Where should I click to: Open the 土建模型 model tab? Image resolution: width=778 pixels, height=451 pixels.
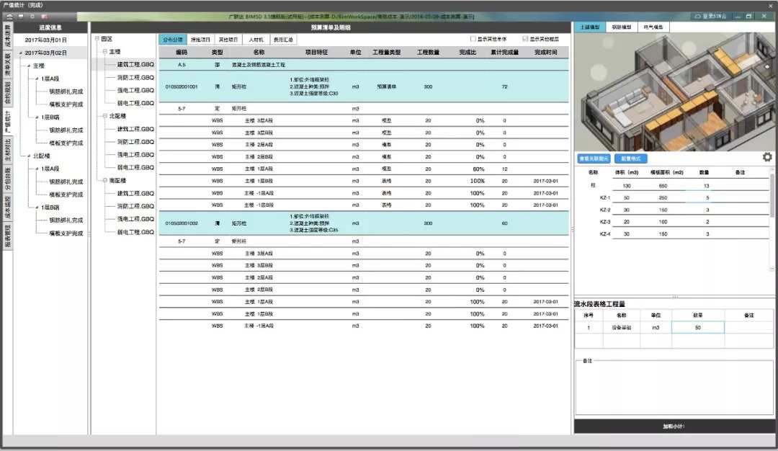click(590, 27)
